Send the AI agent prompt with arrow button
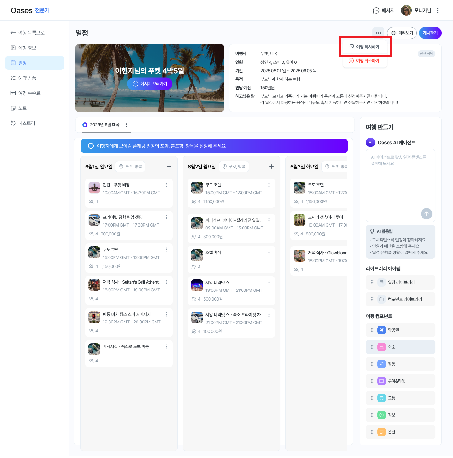Screen dimensions: 453x458 426,214
